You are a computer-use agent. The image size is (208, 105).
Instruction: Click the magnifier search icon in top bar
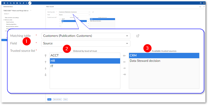click(x=27, y=3)
